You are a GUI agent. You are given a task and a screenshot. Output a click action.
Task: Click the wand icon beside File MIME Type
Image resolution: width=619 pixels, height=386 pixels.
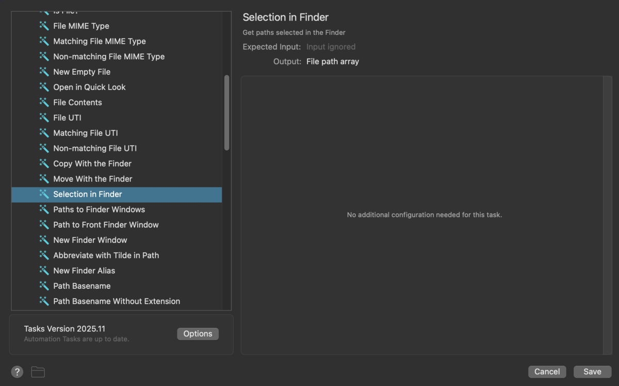44,26
